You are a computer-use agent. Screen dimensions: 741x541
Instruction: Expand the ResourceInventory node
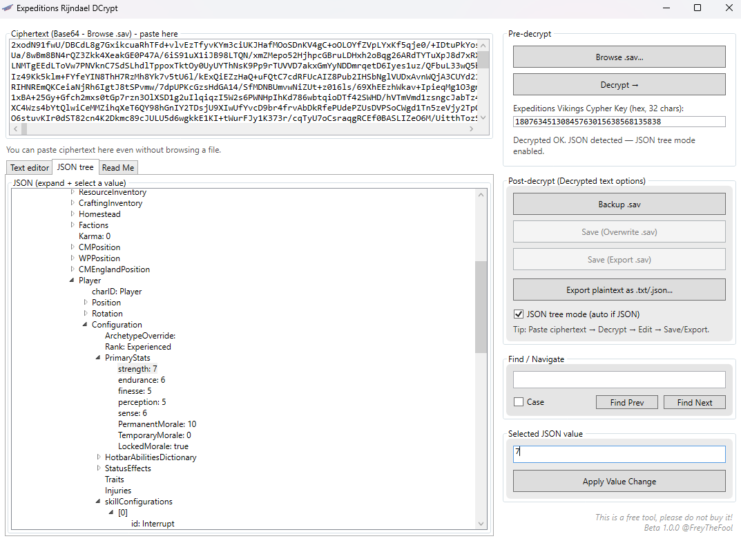click(x=73, y=192)
